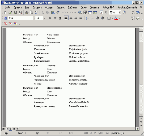144x136 pixels.
Task: Start a numbered list
Action: [87, 18]
